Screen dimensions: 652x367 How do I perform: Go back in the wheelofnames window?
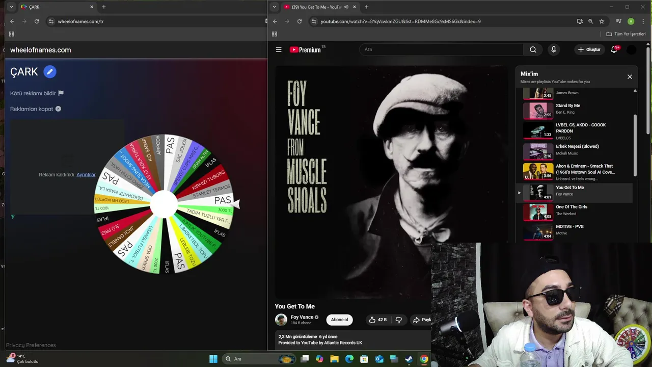(12, 21)
